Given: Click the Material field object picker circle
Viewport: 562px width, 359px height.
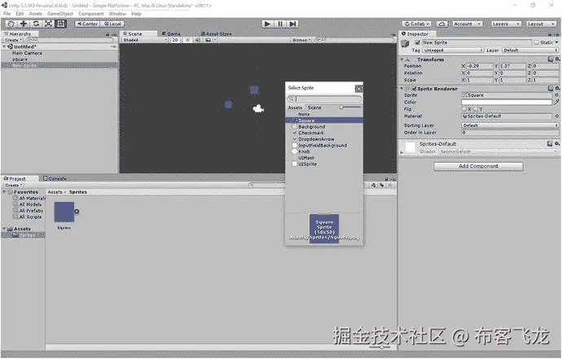Looking at the screenshot, I should pos(557,116).
